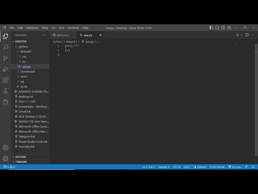Viewport: 258px width, 194px height.
Task: Open the Explorer view in activity bar
Action: (5, 36)
